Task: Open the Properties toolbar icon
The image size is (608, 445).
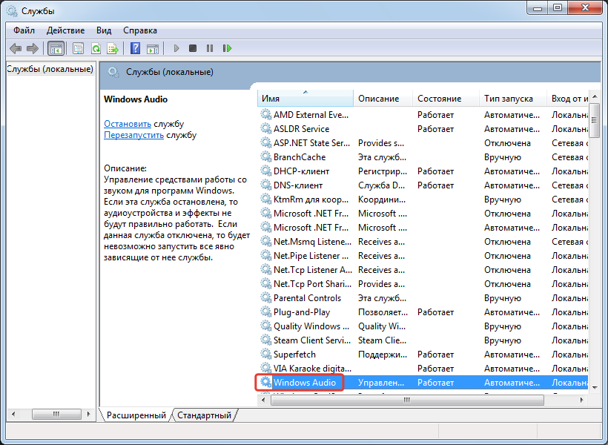Action: (x=78, y=48)
